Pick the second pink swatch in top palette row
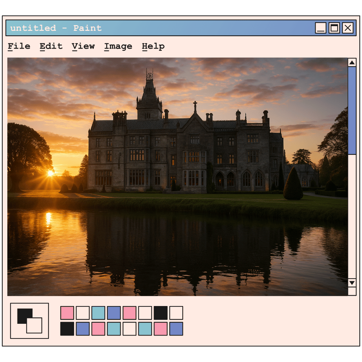 click(x=129, y=313)
